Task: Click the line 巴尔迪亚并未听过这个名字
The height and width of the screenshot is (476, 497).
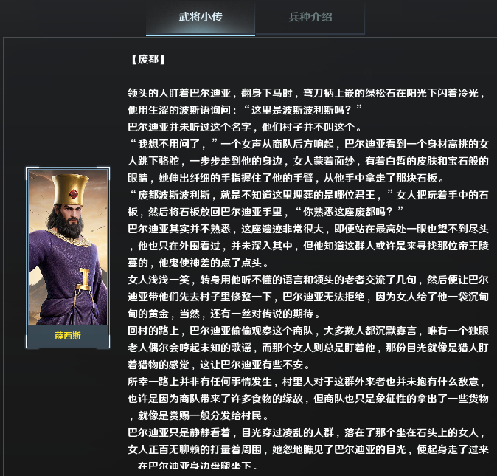Action: (x=244, y=127)
